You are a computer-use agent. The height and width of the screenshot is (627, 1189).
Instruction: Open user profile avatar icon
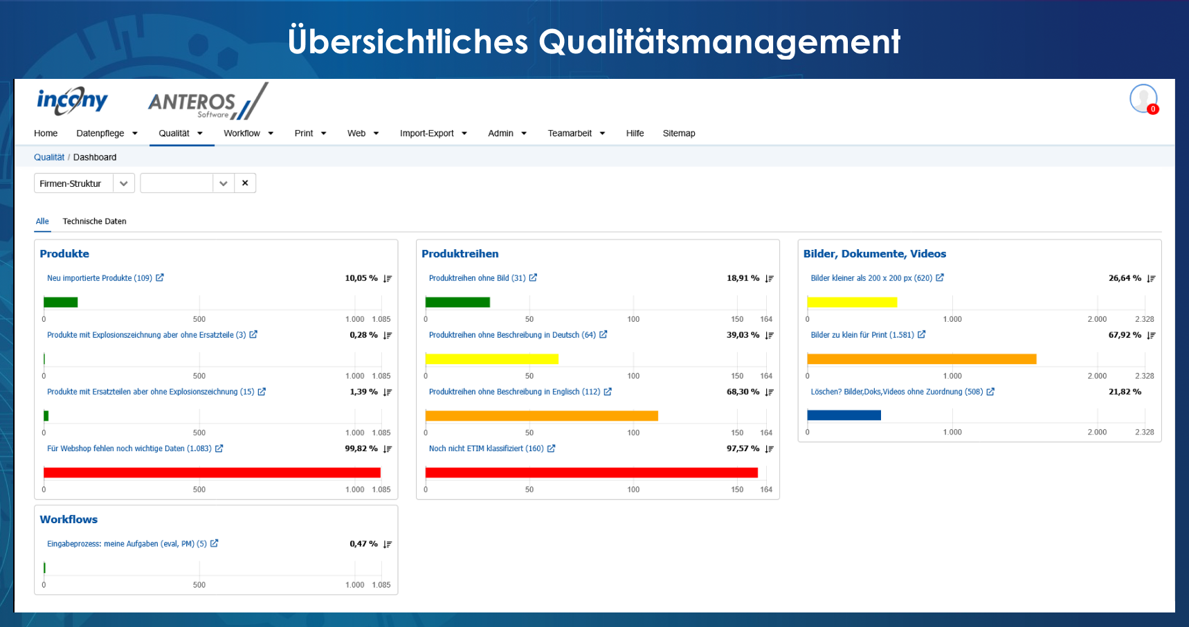click(1143, 98)
